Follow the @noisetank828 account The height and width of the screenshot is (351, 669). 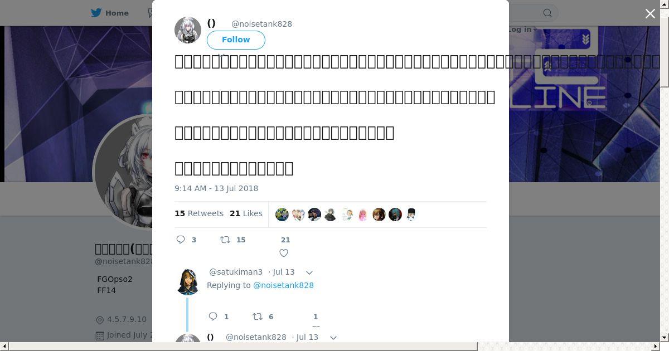click(236, 40)
